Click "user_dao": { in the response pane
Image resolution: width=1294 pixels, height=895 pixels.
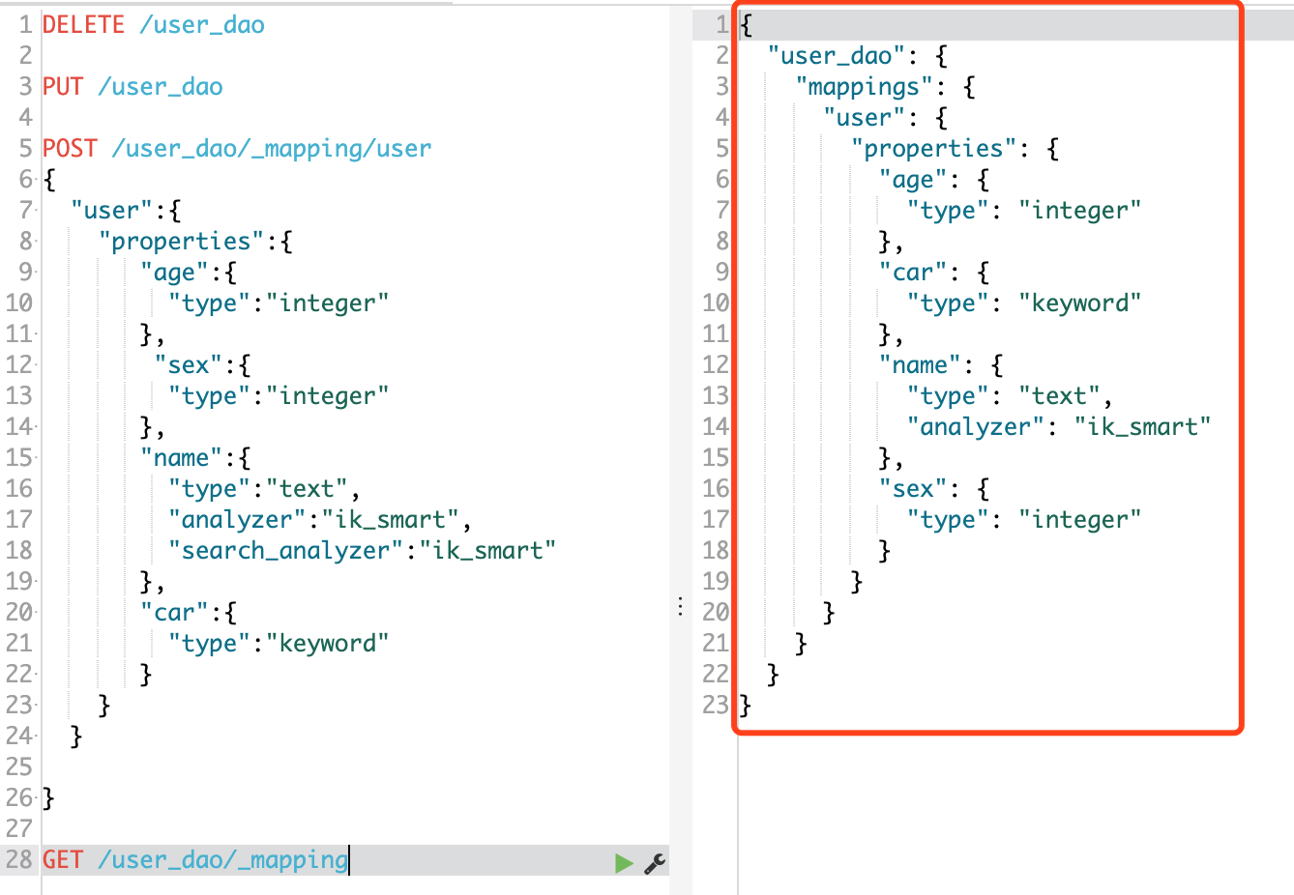(x=858, y=56)
